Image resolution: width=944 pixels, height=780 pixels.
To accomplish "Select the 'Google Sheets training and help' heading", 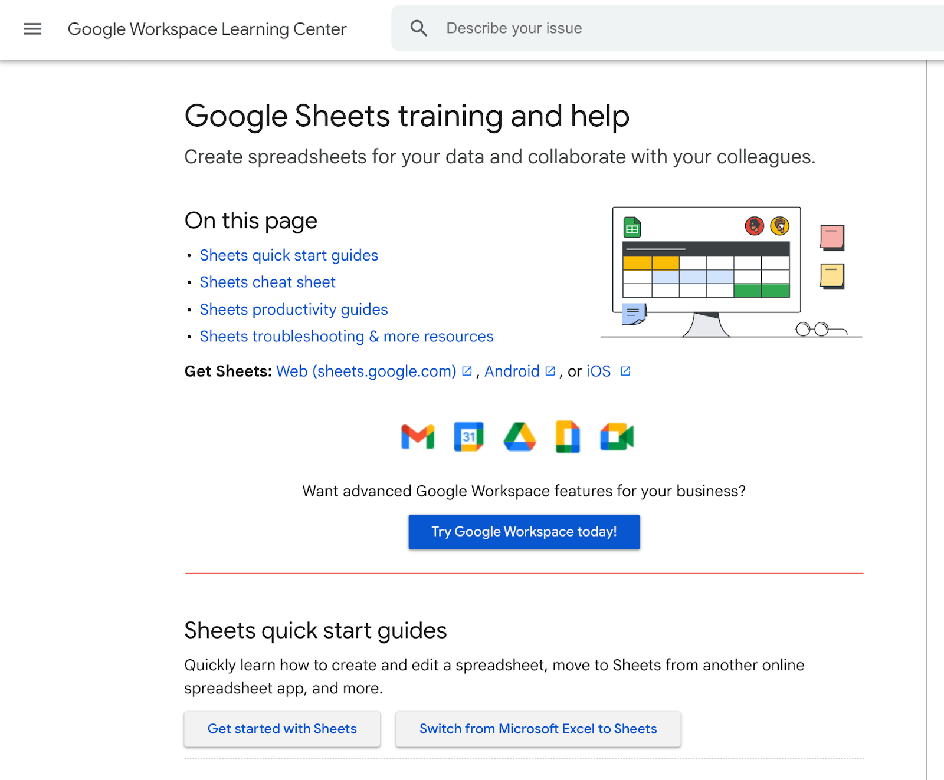I will (x=407, y=116).
